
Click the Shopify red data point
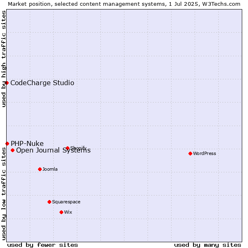68,148
